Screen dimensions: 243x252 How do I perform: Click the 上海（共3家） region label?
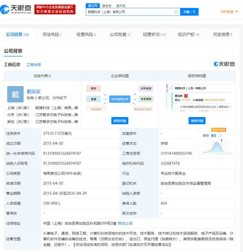[x=18, y=108]
